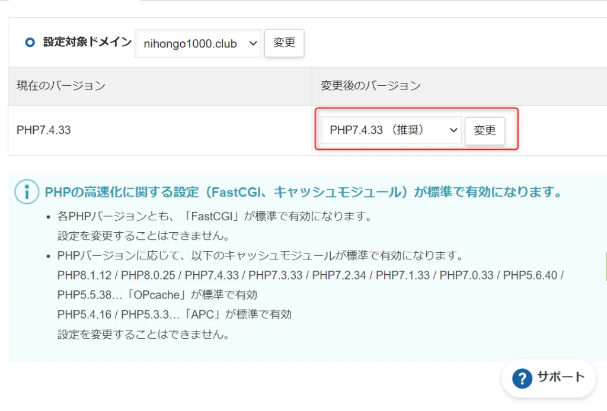Click the line PHP5.5.38…「OPcache」が標準で有効
The width and height of the screenshot is (607, 411).
(x=157, y=295)
